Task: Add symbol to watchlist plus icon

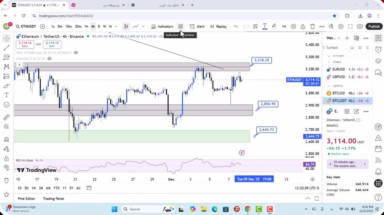Action: (x=347, y=38)
